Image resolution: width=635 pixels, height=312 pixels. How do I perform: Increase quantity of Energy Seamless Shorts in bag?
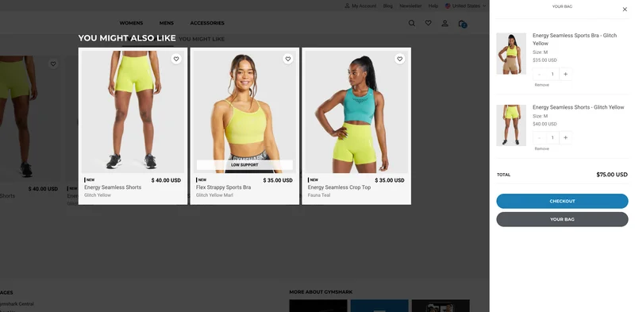coord(565,138)
